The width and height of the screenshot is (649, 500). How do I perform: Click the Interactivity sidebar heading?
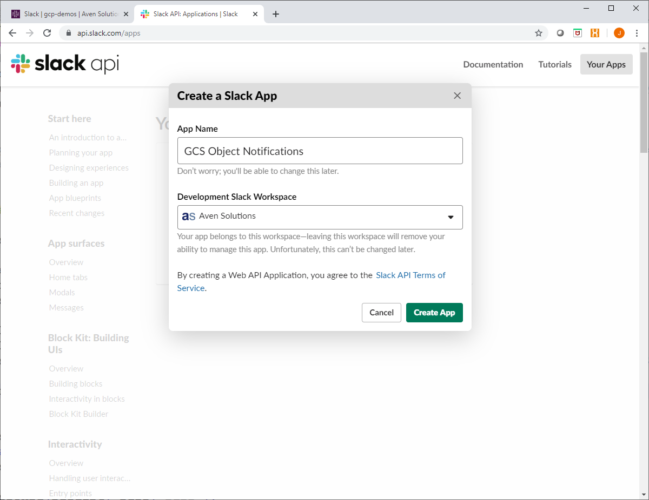pos(75,444)
